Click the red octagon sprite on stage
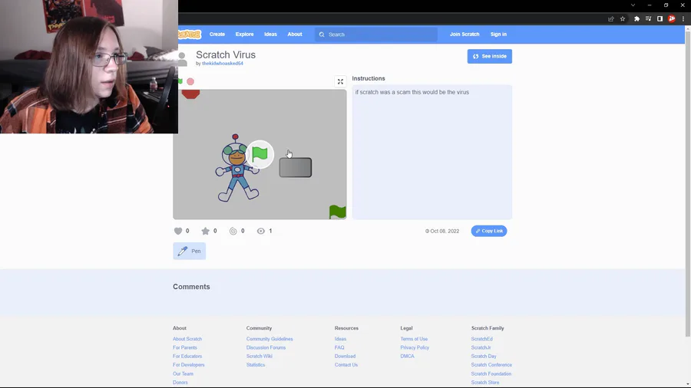 pyautogui.click(x=191, y=94)
